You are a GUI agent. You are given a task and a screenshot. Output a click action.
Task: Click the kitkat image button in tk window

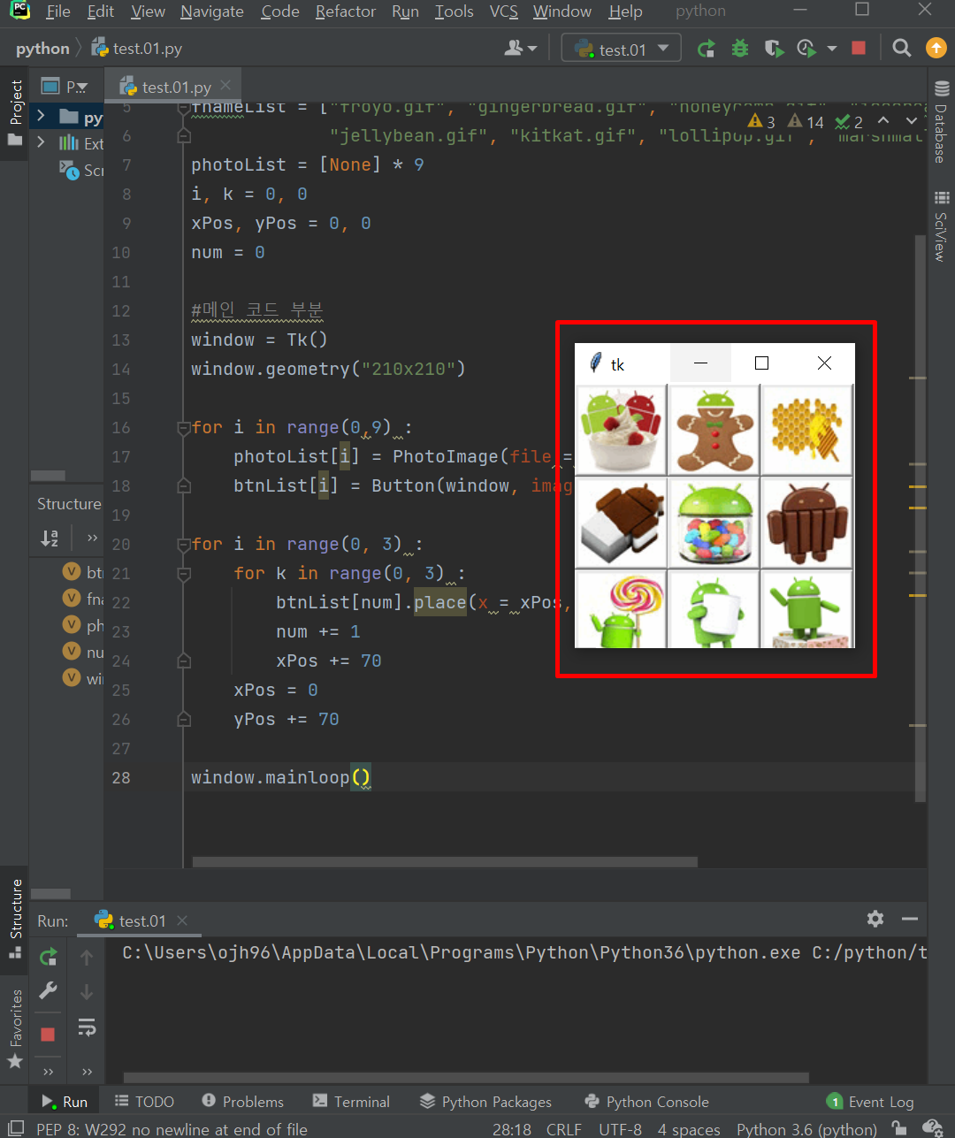tap(806, 523)
